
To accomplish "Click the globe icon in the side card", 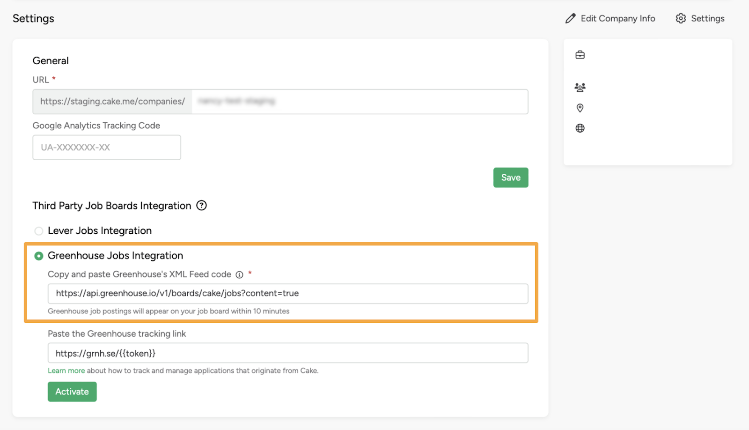I will click(580, 128).
